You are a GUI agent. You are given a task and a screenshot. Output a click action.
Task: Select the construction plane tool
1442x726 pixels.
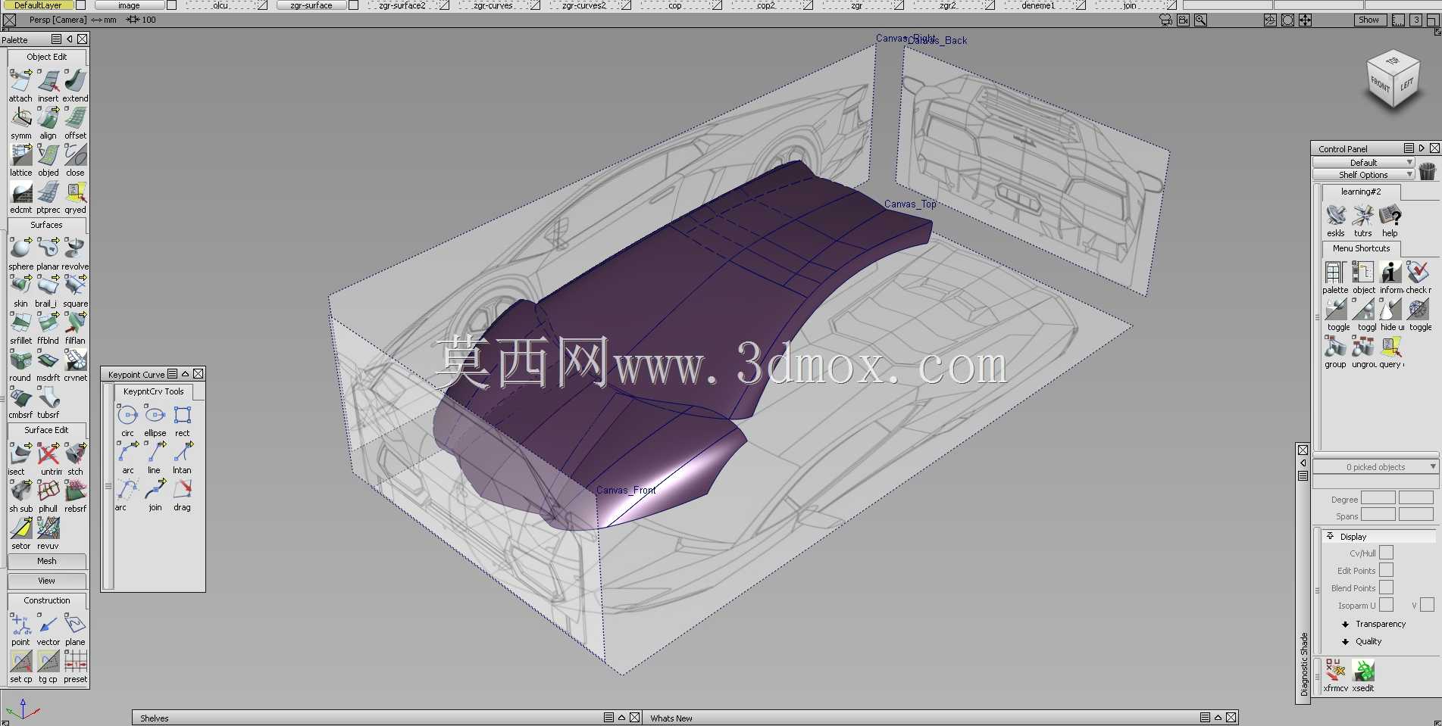(x=75, y=625)
